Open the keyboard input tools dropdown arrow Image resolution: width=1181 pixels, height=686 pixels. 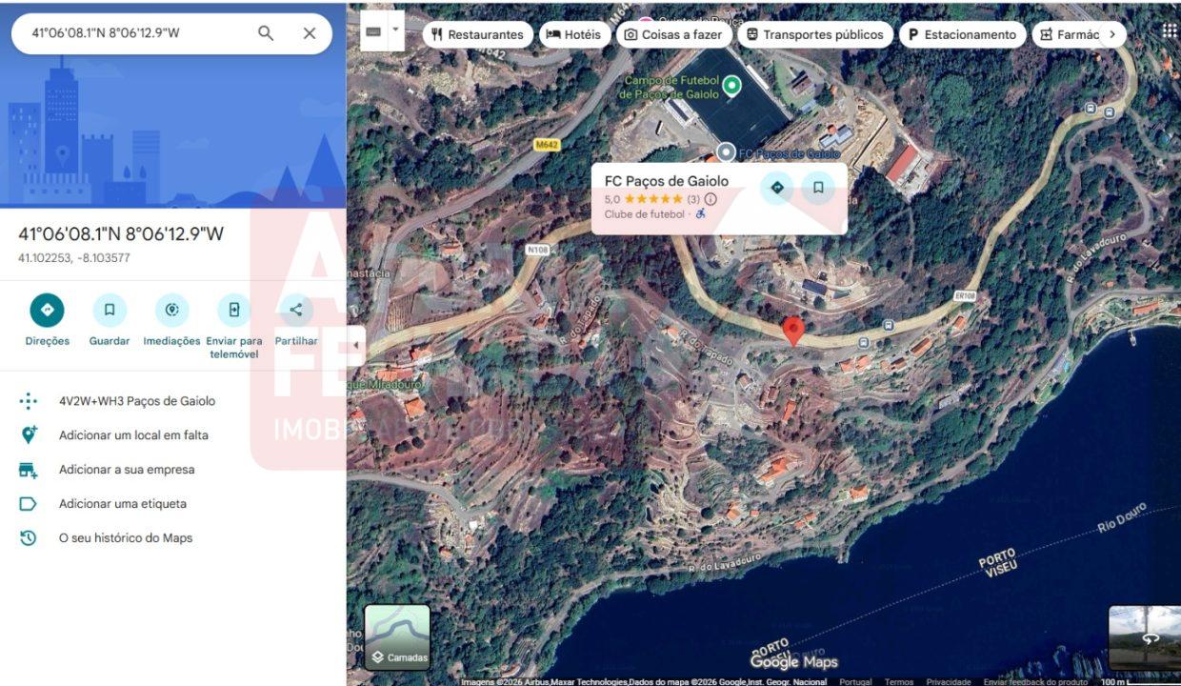coord(396,30)
